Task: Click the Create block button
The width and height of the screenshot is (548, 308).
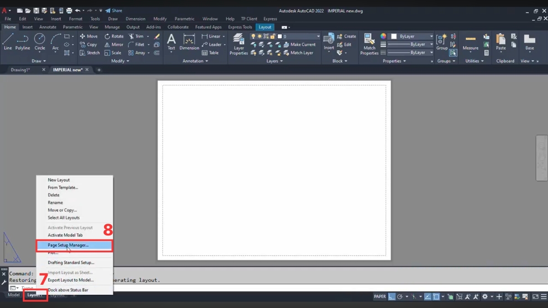Action: [346, 36]
